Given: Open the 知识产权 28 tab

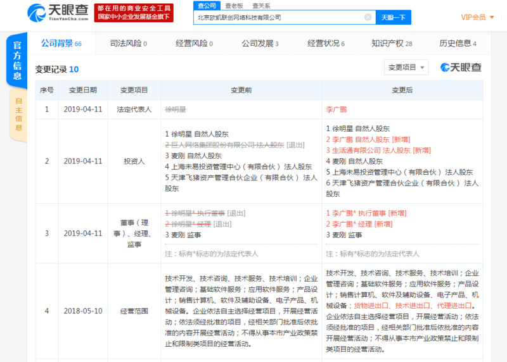Looking at the screenshot, I should [x=392, y=43].
